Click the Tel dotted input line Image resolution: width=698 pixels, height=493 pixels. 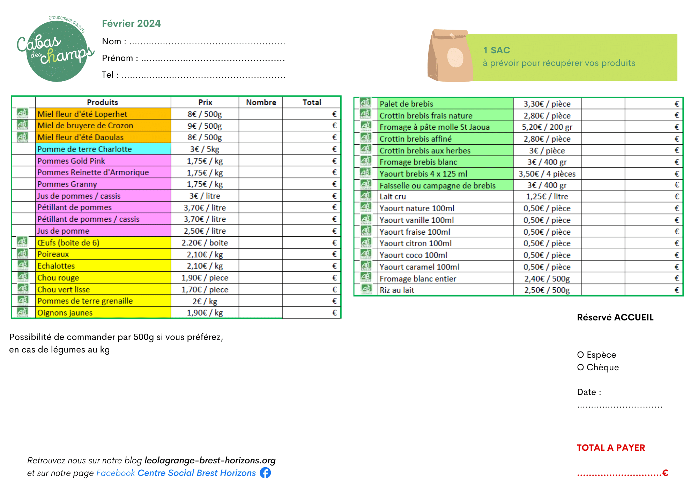(x=203, y=76)
